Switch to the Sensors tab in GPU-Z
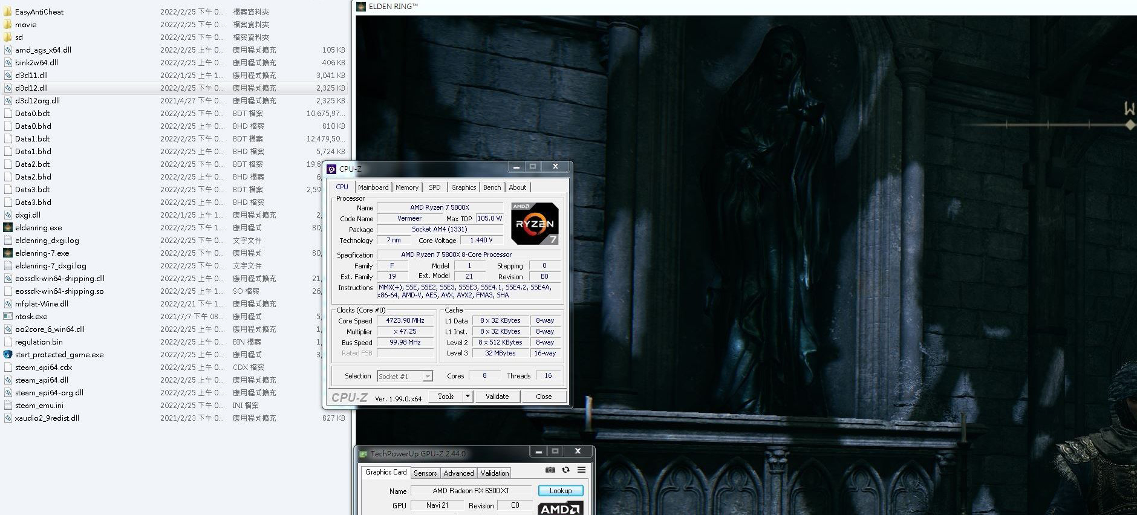 pyautogui.click(x=425, y=473)
